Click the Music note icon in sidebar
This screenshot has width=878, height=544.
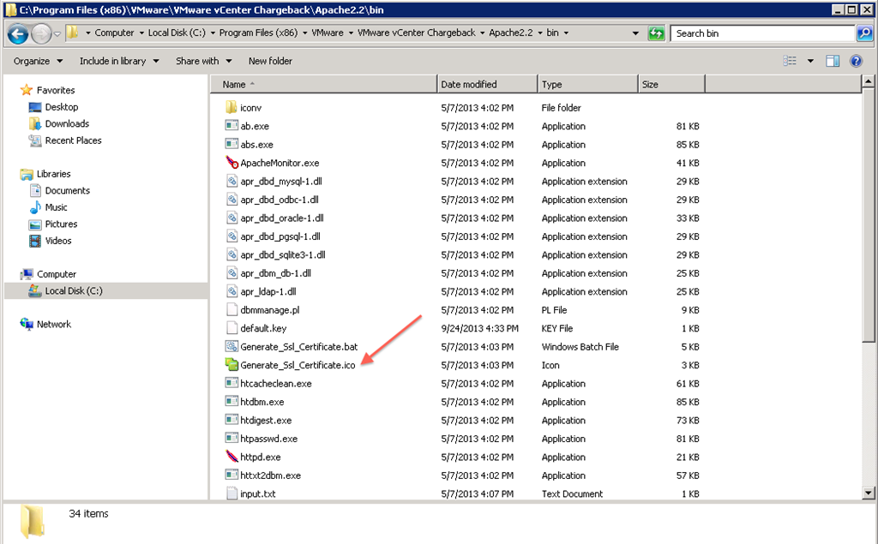[34, 207]
